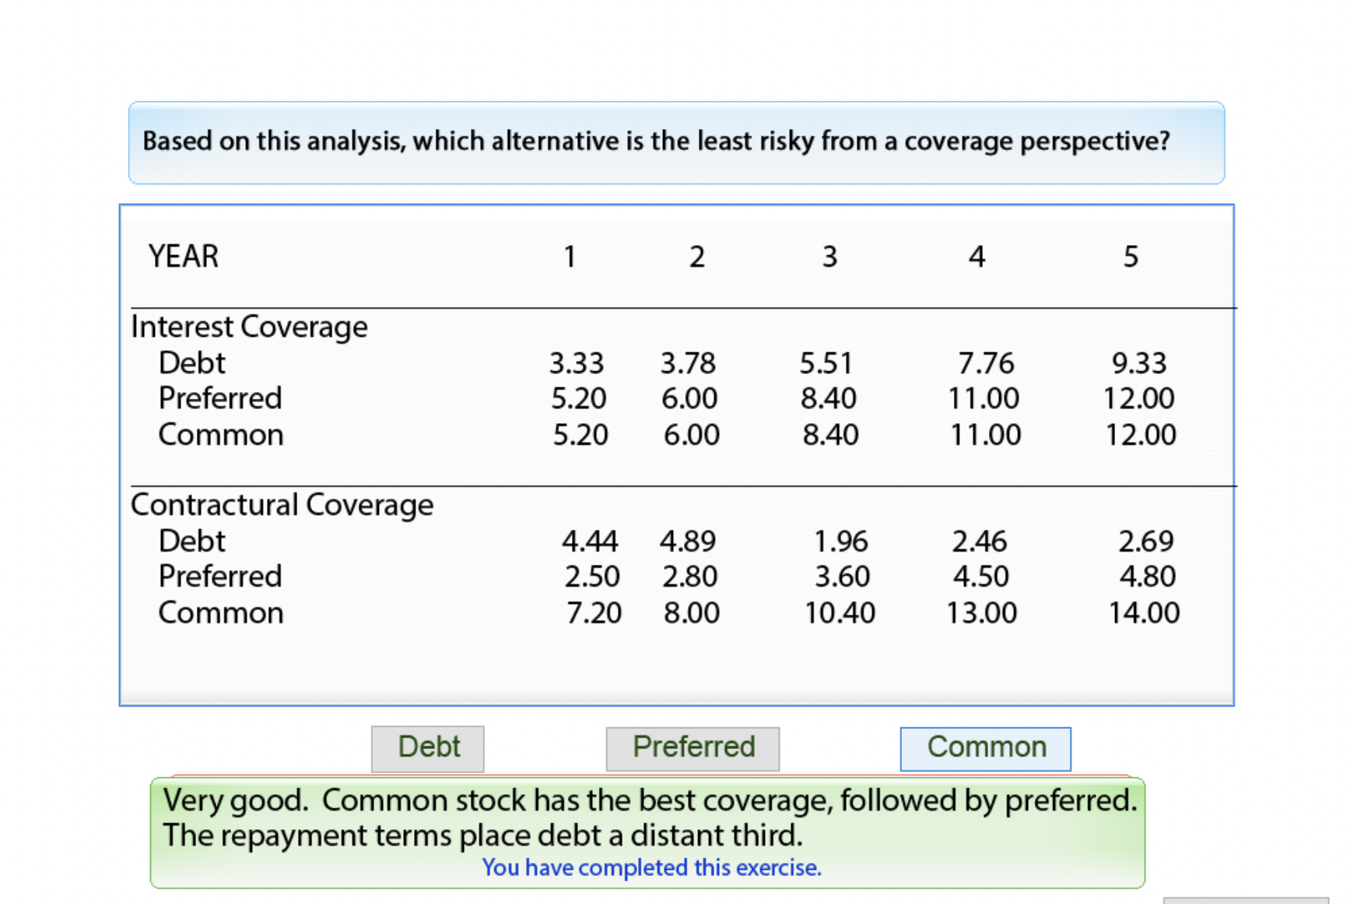
Task: Select the YEAR header label
Action: coord(184,256)
